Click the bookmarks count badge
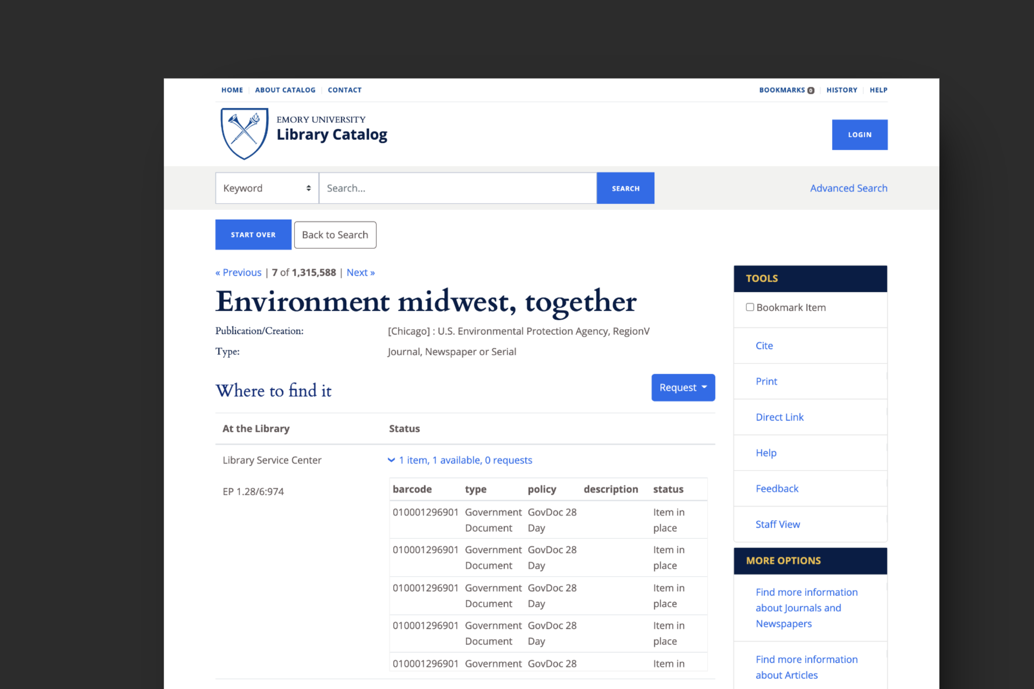The width and height of the screenshot is (1034, 689). point(811,90)
